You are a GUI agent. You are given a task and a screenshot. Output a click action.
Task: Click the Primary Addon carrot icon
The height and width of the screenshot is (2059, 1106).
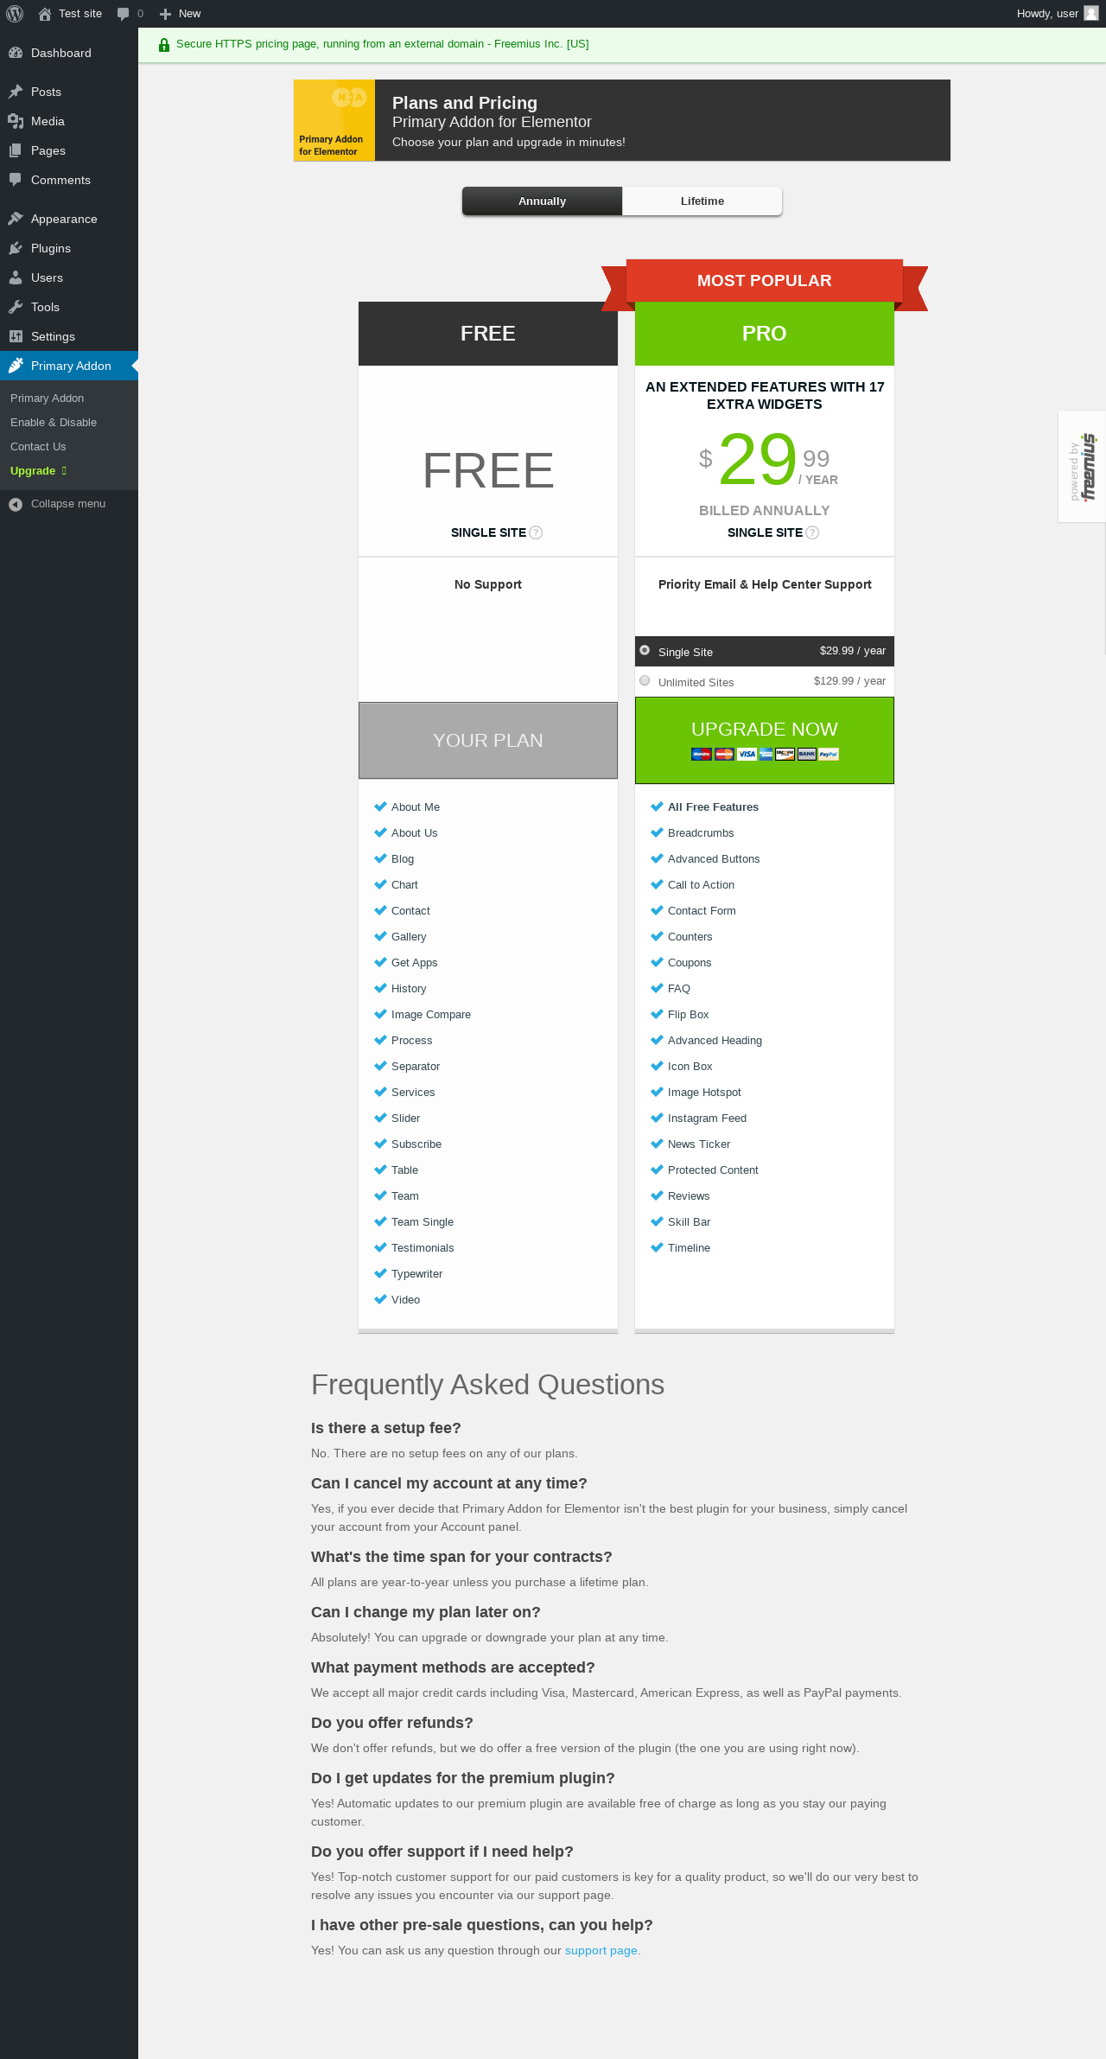pyautogui.click(x=16, y=366)
